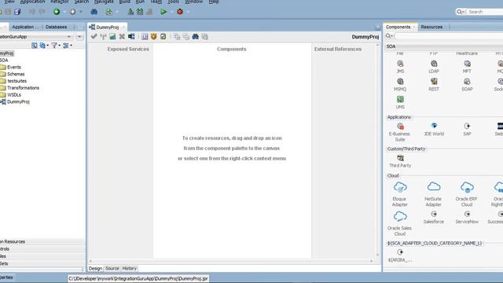Viewport: 503px width, 283px height.
Task: Click the red Debug bug icon
Action: 180,12
